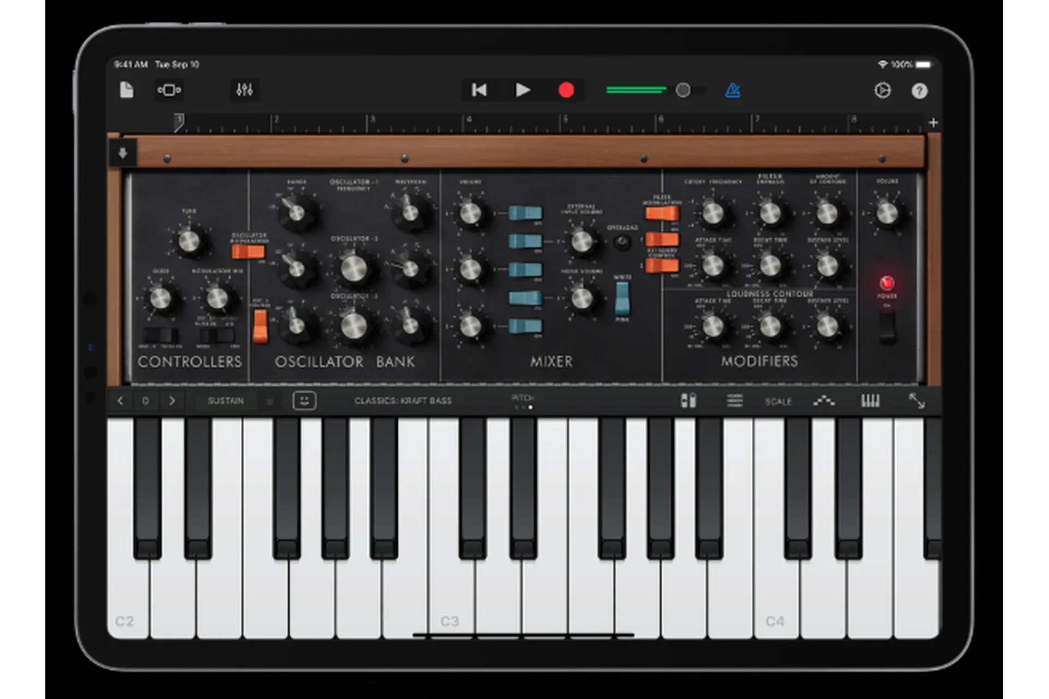Toggle upper orange Keyboard Control switch 1
The width and height of the screenshot is (1049, 699).
pos(662,239)
